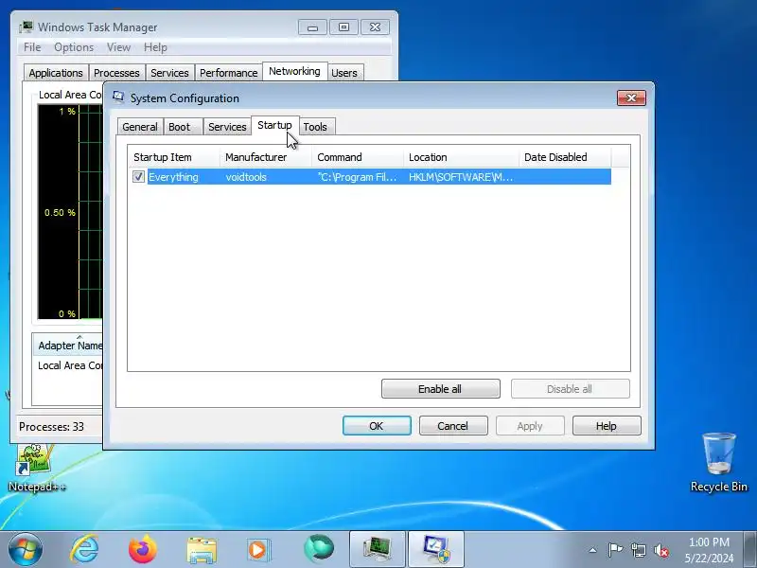
Task: Open the Services tab in System Configuration
Action: click(x=227, y=127)
